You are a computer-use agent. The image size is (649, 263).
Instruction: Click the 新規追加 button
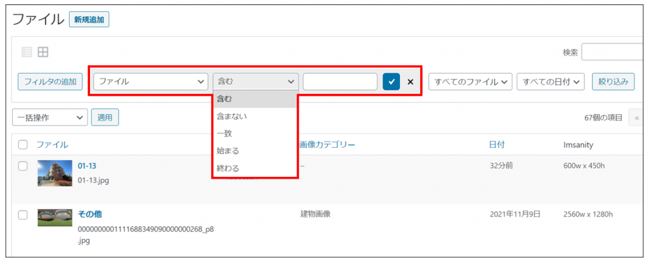point(89,20)
